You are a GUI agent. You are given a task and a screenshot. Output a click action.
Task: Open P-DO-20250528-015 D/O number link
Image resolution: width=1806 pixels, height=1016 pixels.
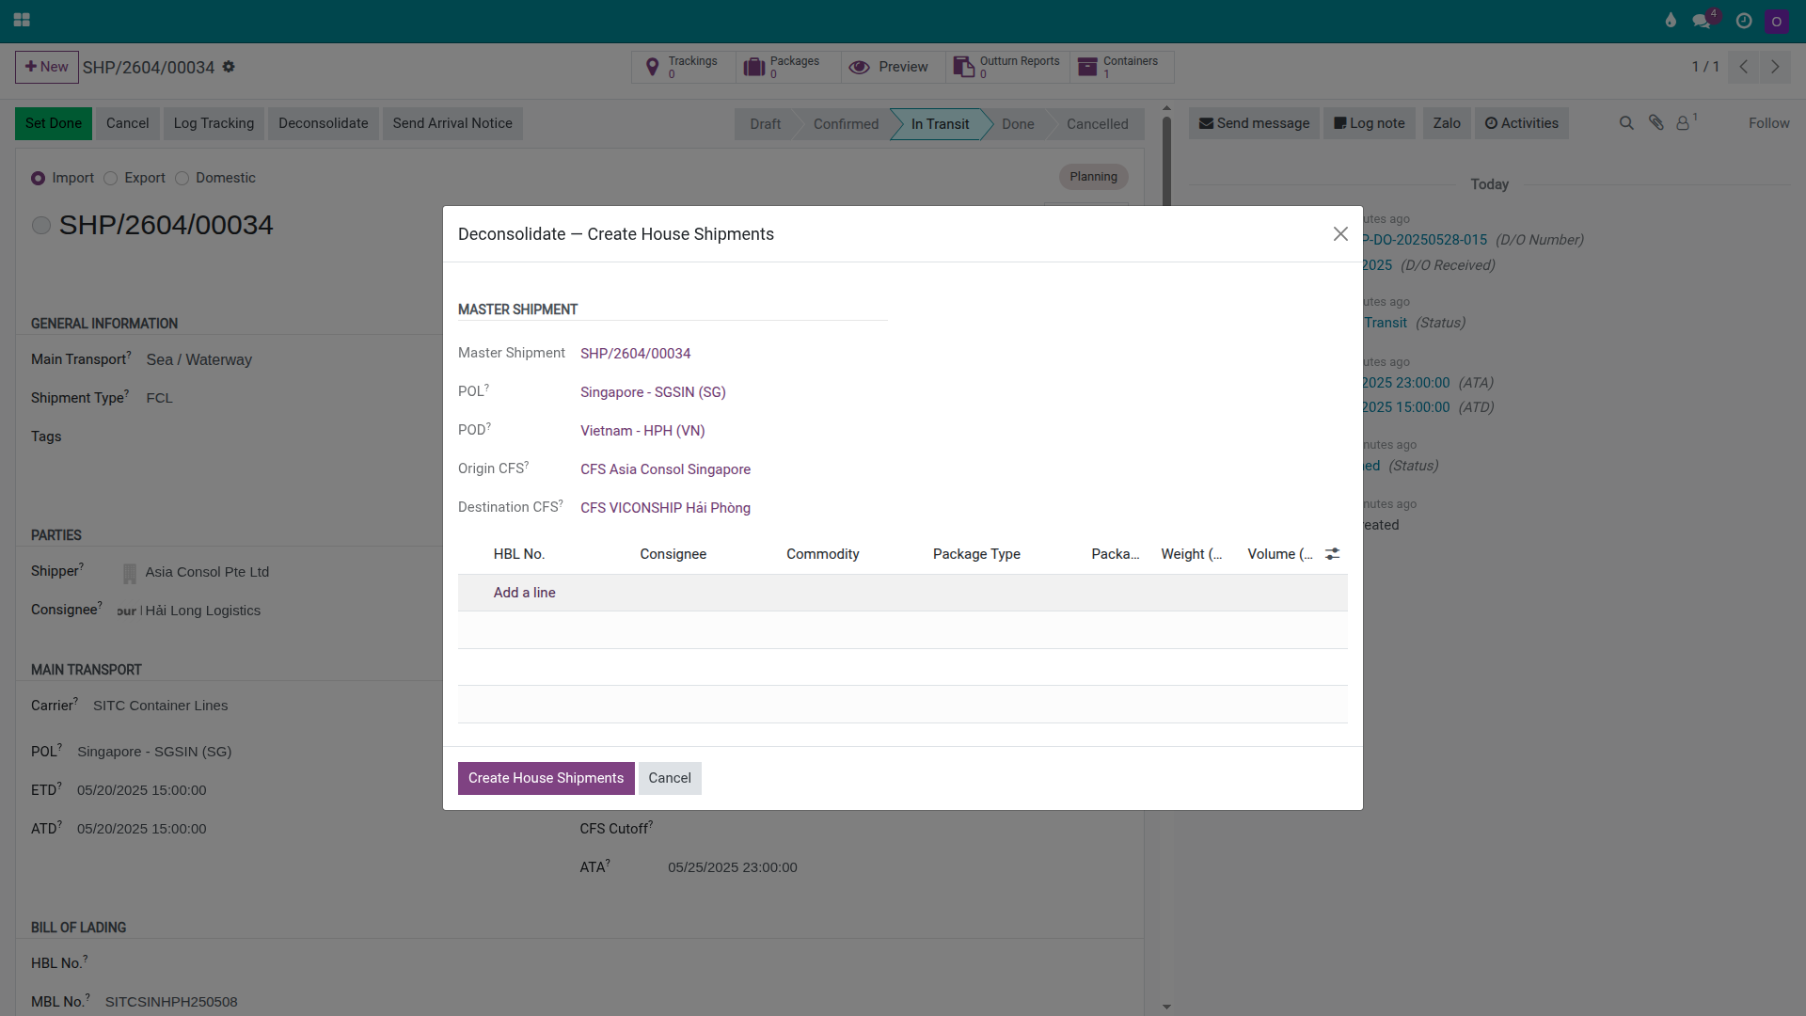(1424, 240)
